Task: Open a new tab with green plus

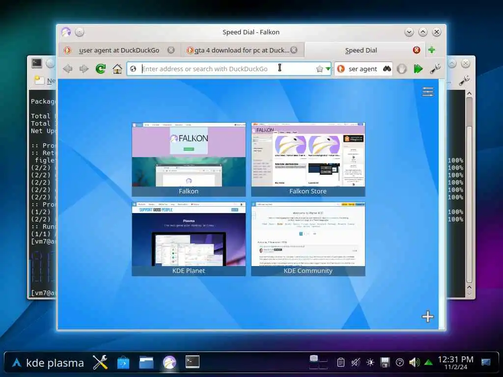Action: [432, 50]
